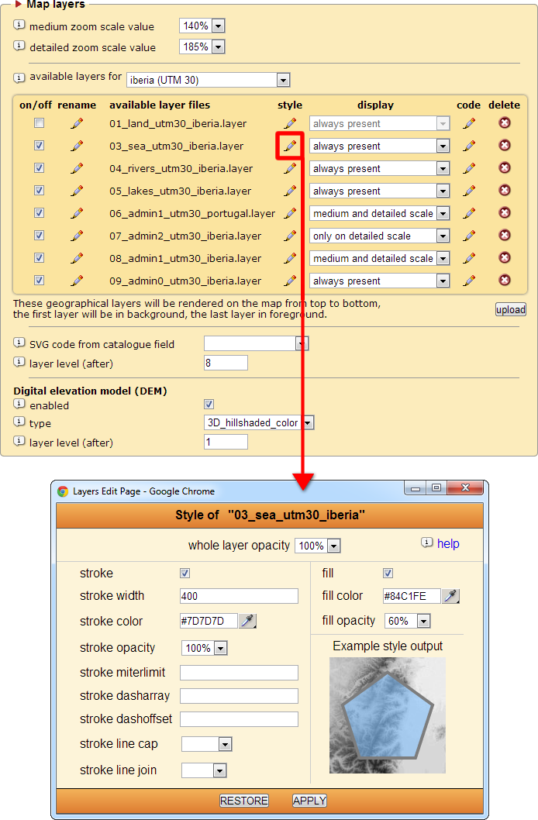This screenshot has width=538, height=820.
Task: Delete the 09_admin0_utm30_iberia layer
Action: coord(504,281)
